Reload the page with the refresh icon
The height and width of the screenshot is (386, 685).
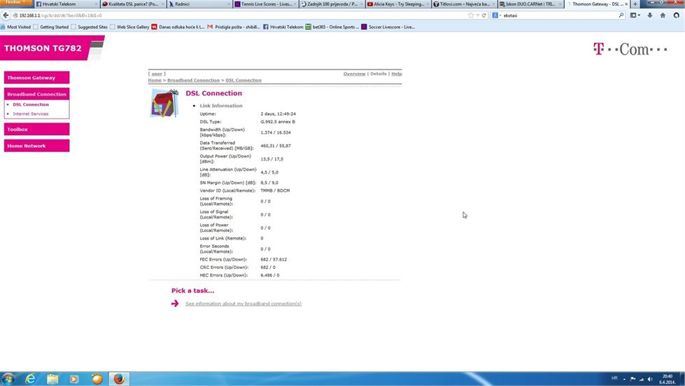coord(484,15)
